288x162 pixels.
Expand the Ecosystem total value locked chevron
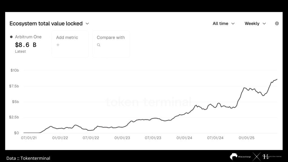[87, 24]
